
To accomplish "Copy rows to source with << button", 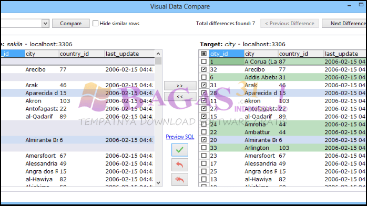I will point(180,96).
